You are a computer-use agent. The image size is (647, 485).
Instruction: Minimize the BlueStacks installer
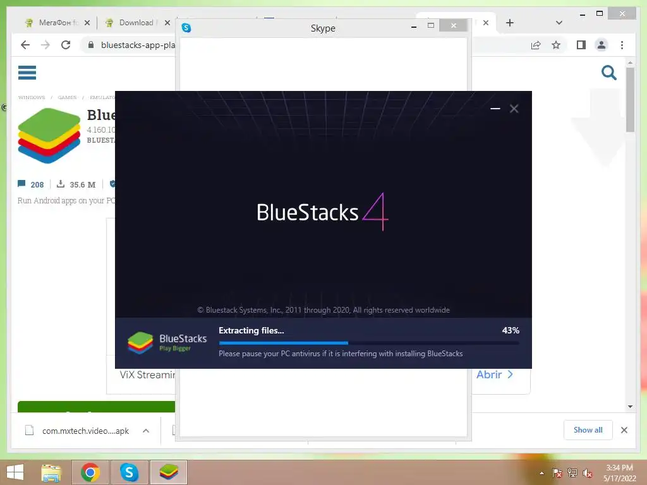point(495,109)
